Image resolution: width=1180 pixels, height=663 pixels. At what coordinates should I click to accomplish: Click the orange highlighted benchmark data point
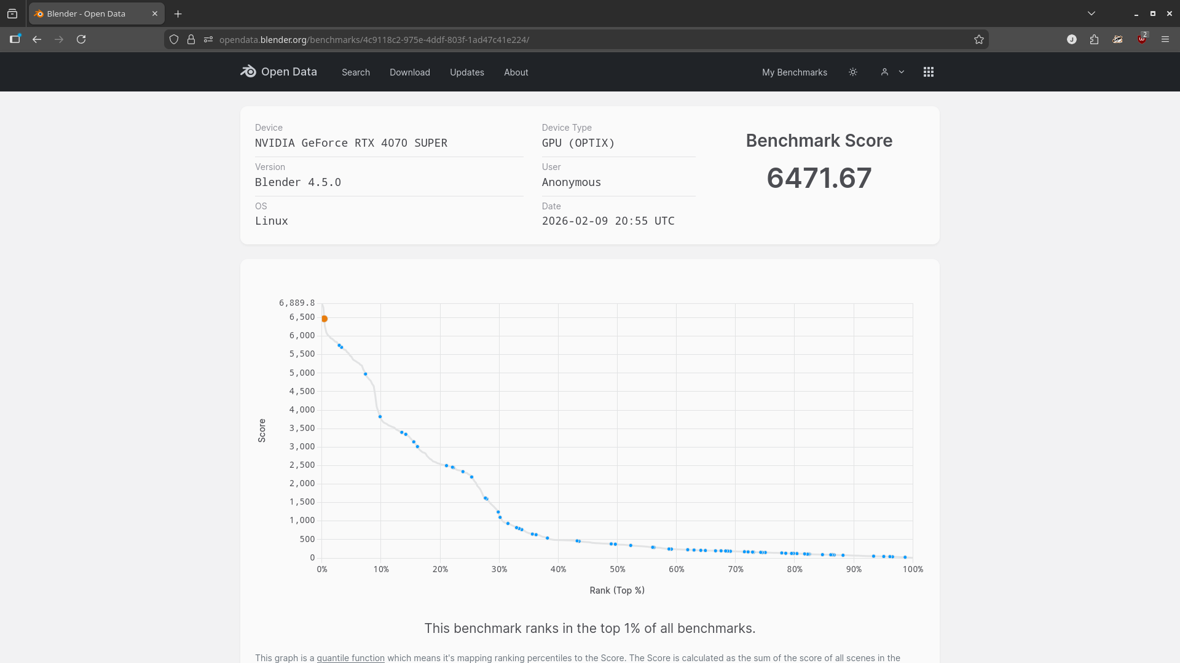pos(324,319)
